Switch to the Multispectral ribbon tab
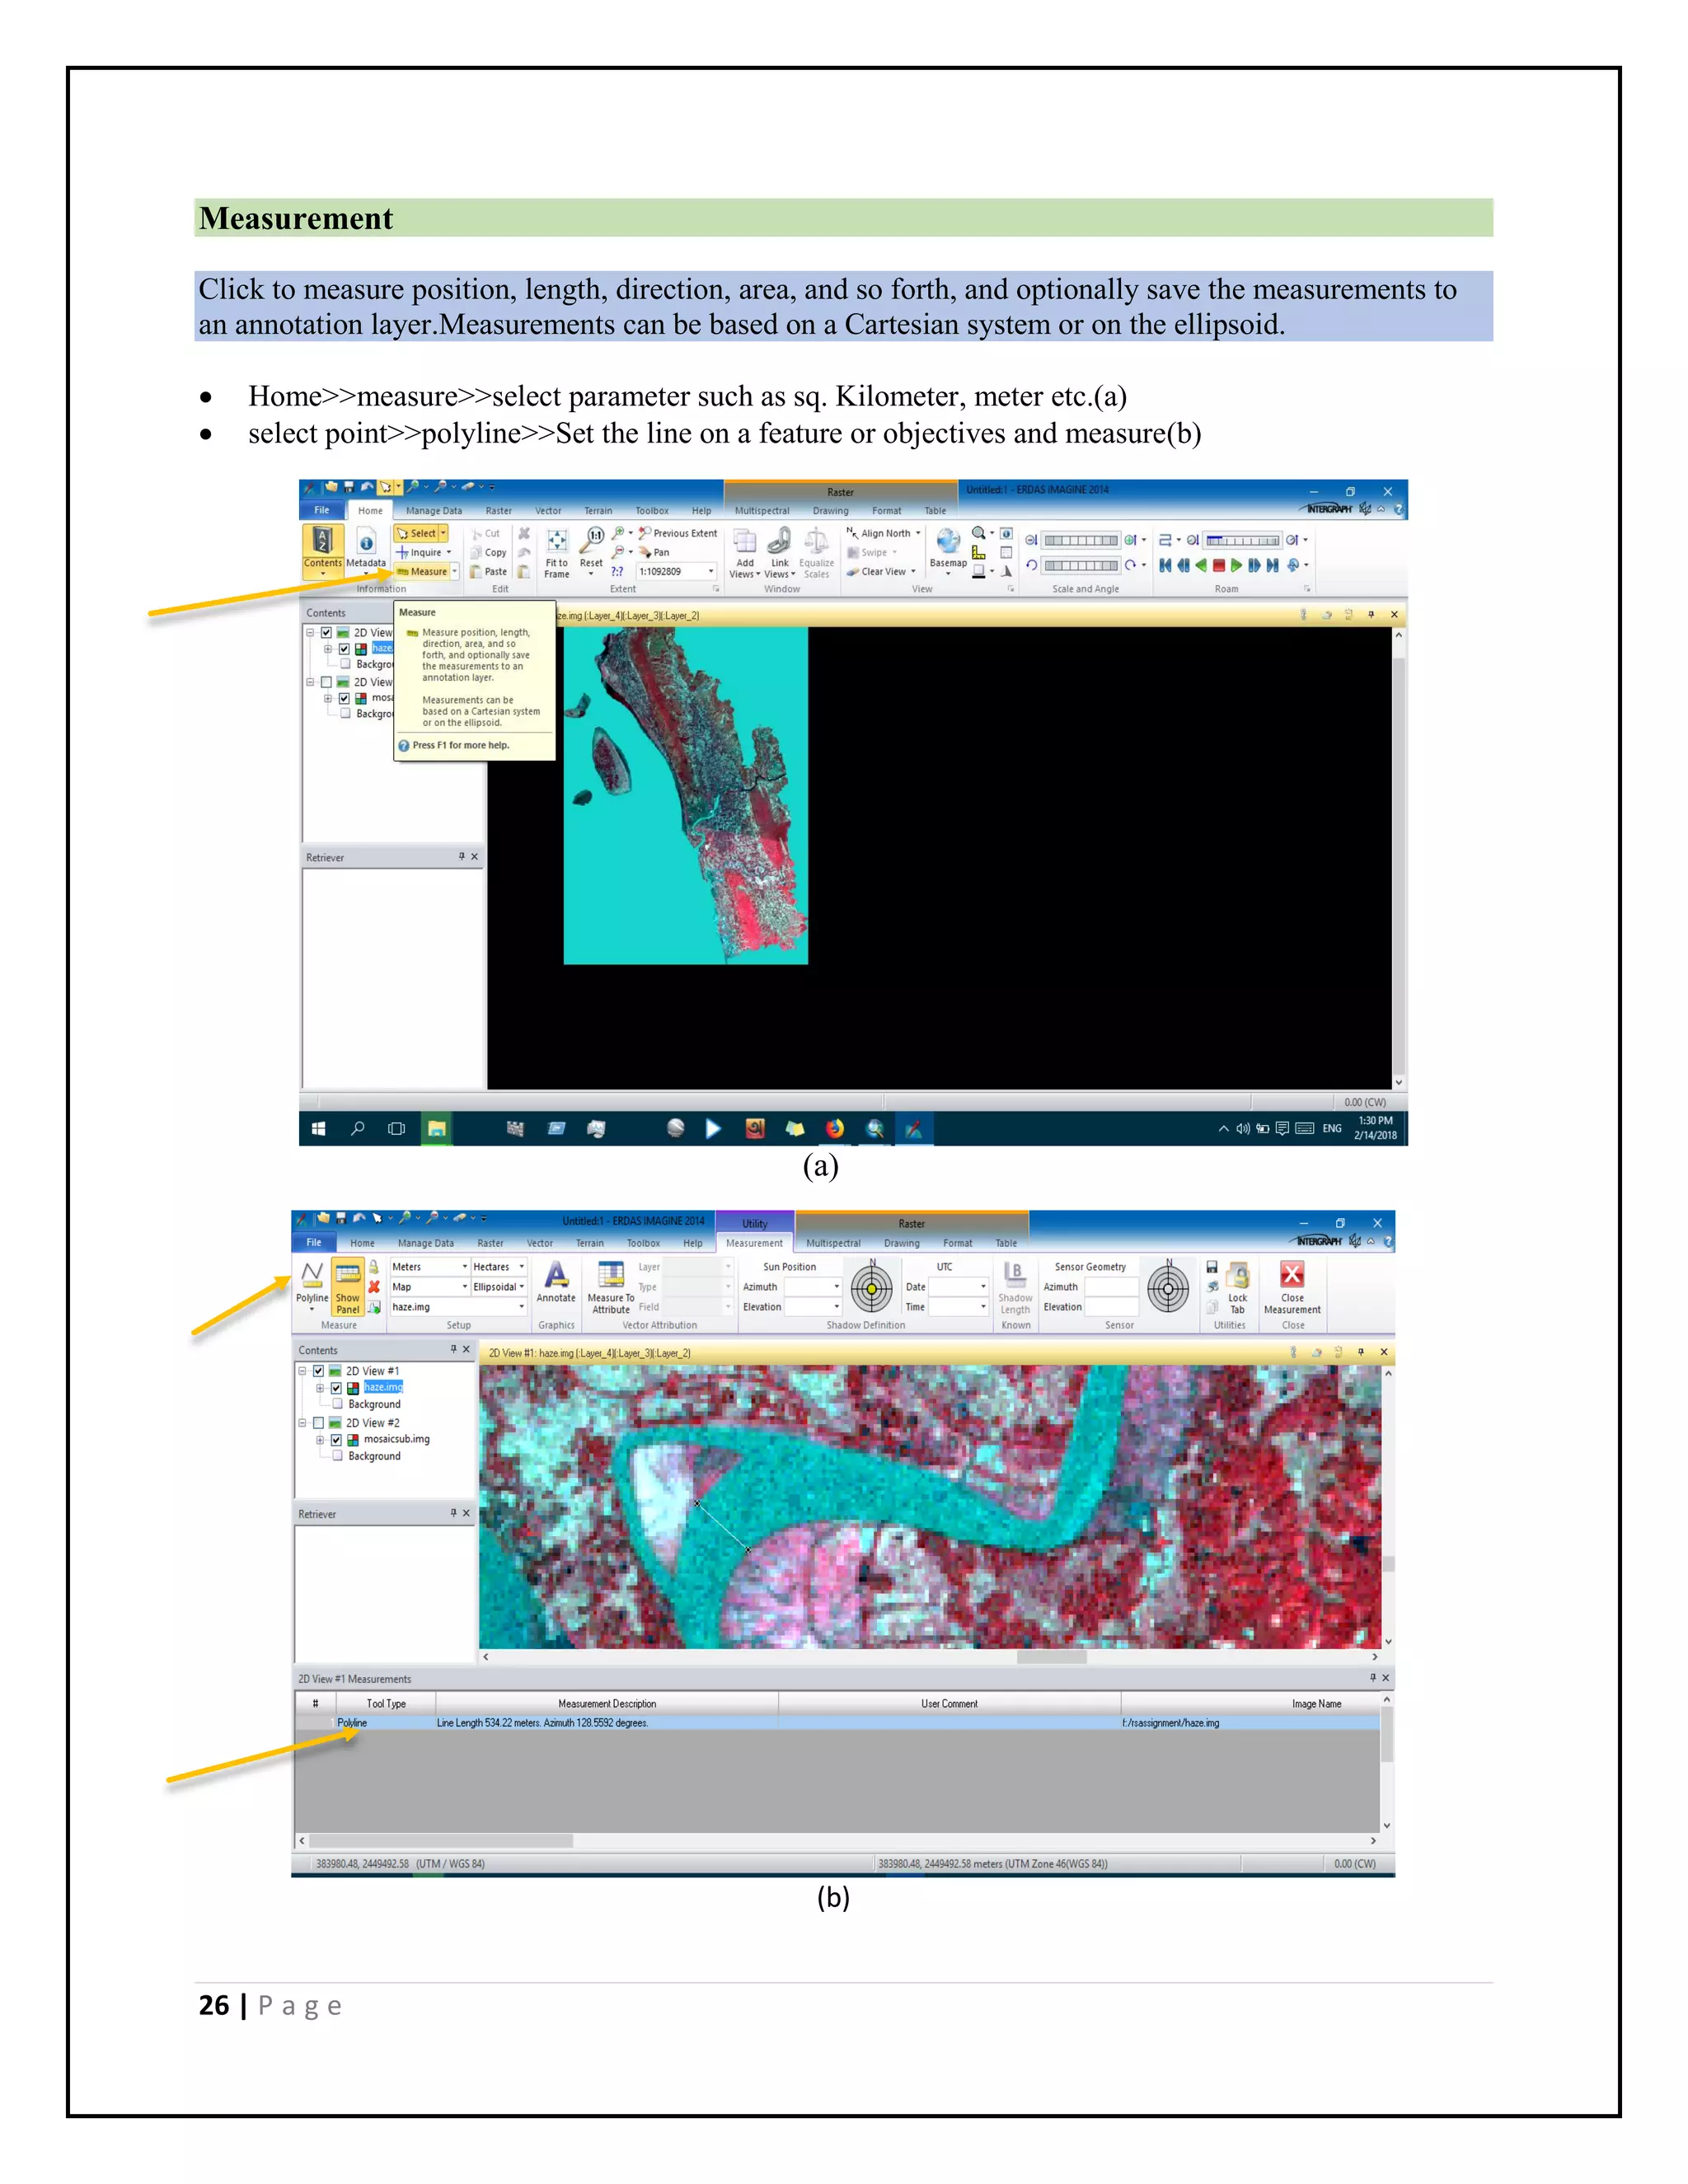Viewport: 1688px width, 2184px height. (832, 1244)
